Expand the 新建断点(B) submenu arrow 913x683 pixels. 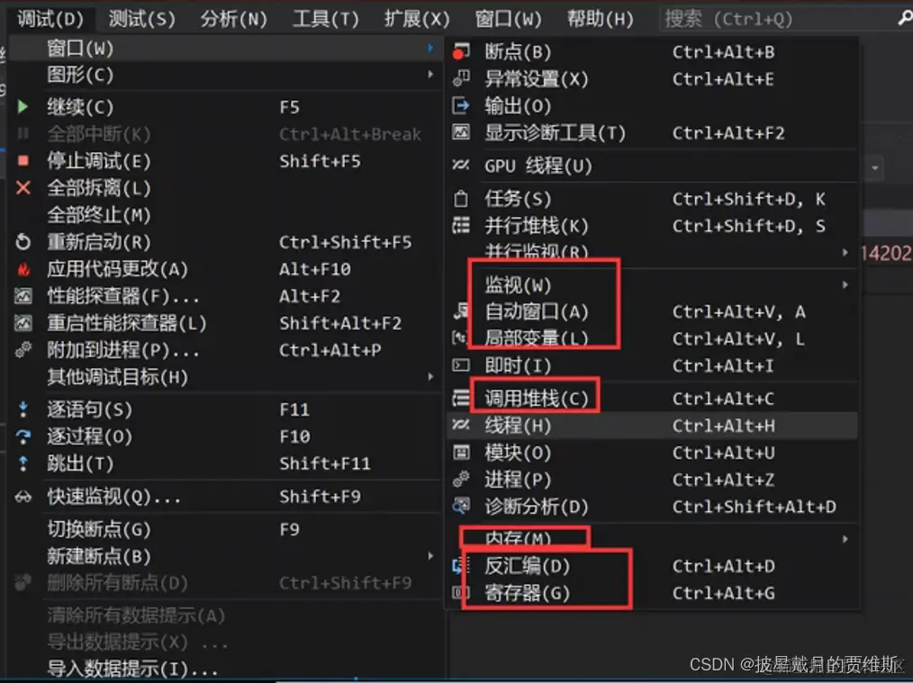430,556
